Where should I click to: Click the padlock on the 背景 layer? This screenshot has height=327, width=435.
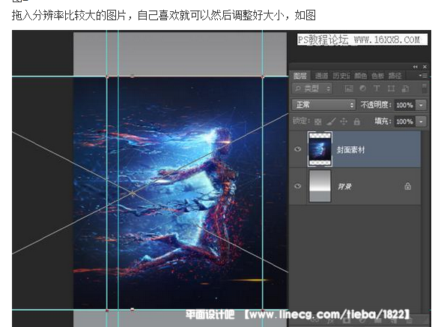407,186
